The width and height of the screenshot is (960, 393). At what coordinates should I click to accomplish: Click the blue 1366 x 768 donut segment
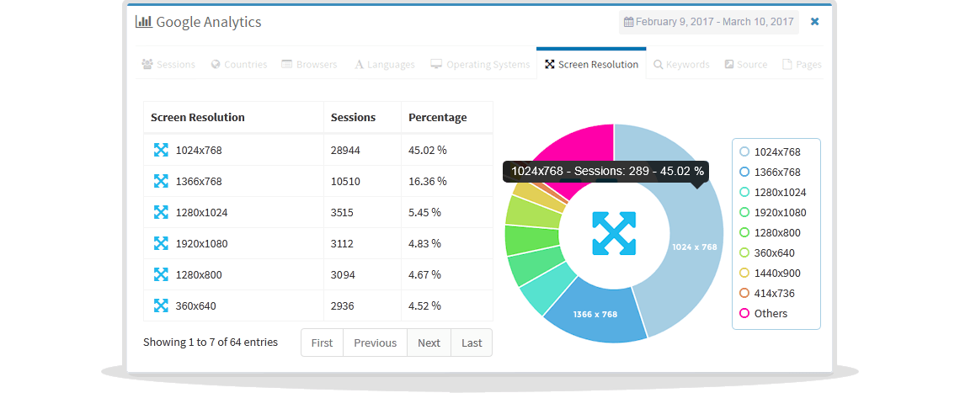[x=595, y=314]
